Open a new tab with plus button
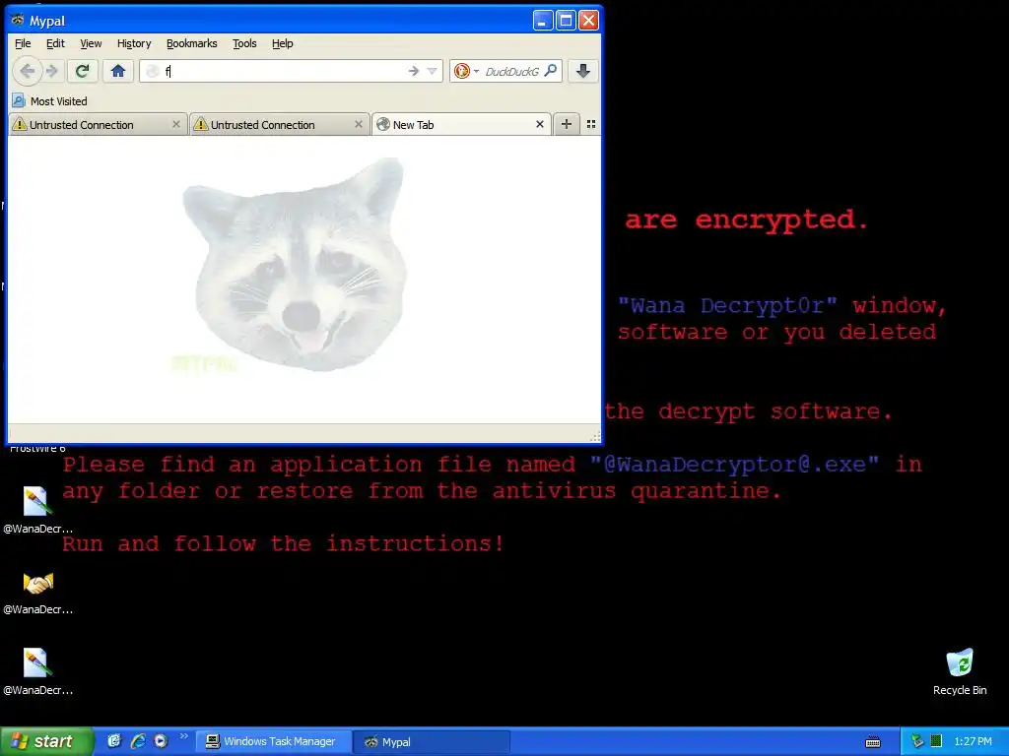Viewport: 1009px width, 756px height. pyautogui.click(x=567, y=124)
